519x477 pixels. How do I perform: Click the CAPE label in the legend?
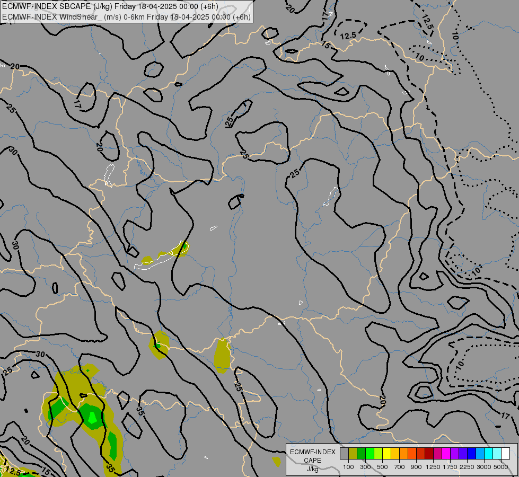[312, 461]
